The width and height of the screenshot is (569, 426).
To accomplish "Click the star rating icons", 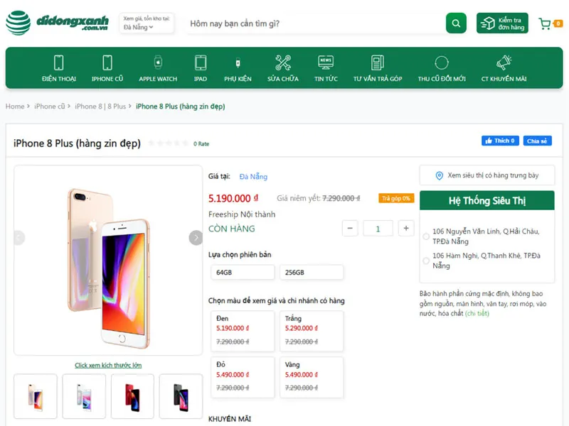I will [x=169, y=143].
